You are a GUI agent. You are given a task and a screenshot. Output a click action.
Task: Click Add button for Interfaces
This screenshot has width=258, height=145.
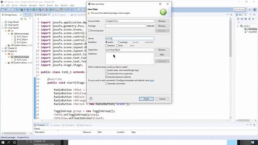162,54
